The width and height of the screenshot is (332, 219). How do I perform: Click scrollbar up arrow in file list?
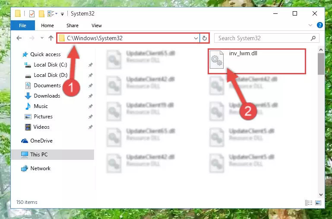[321, 50]
